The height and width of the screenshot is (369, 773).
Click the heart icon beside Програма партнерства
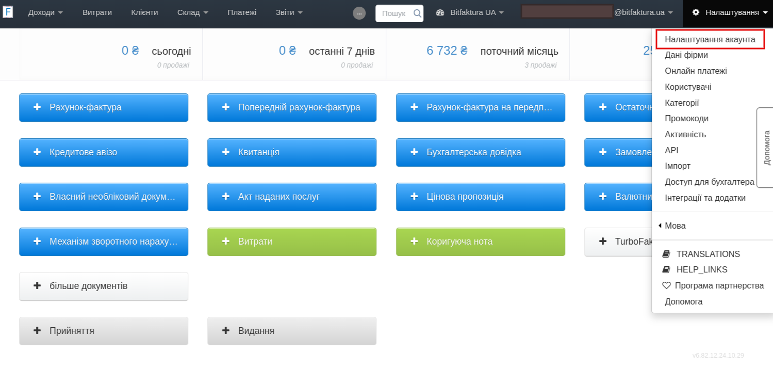tap(667, 285)
